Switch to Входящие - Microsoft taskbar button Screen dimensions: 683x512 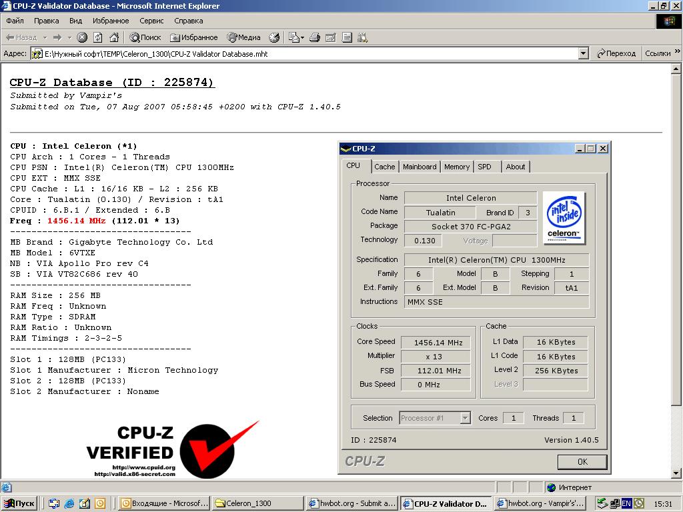(164, 503)
